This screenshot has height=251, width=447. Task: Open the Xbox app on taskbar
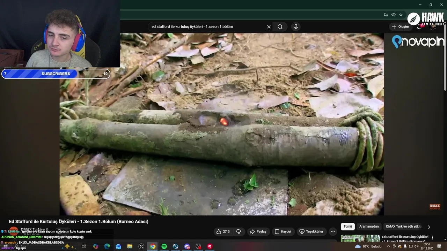[141, 246]
